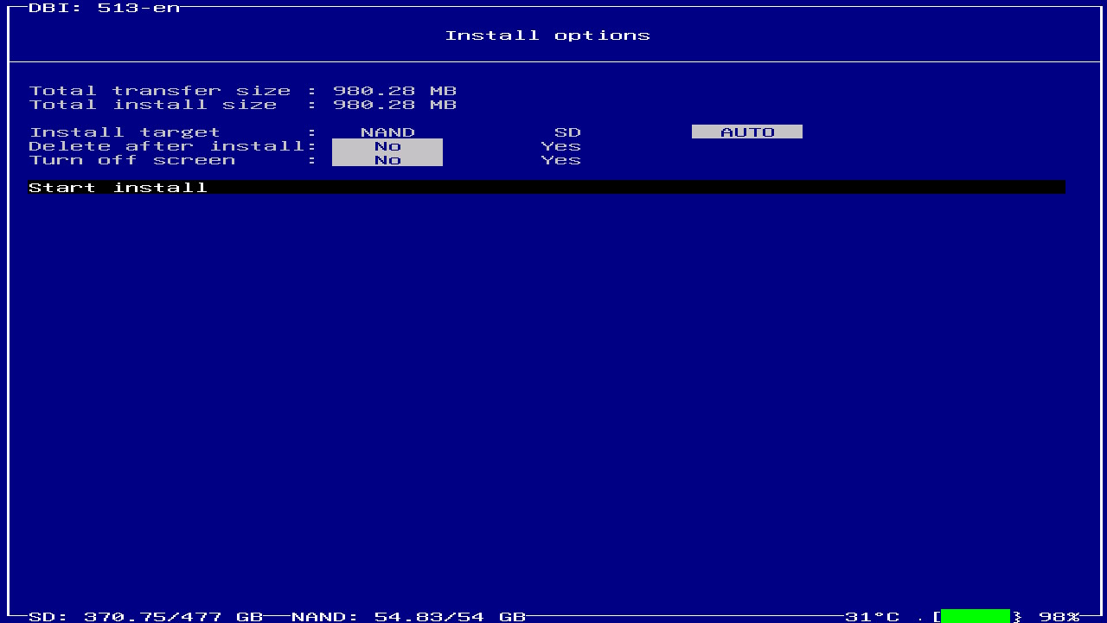The width and height of the screenshot is (1107, 623).
Task: Highlight the Turn off screen label
Action: (x=131, y=160)
